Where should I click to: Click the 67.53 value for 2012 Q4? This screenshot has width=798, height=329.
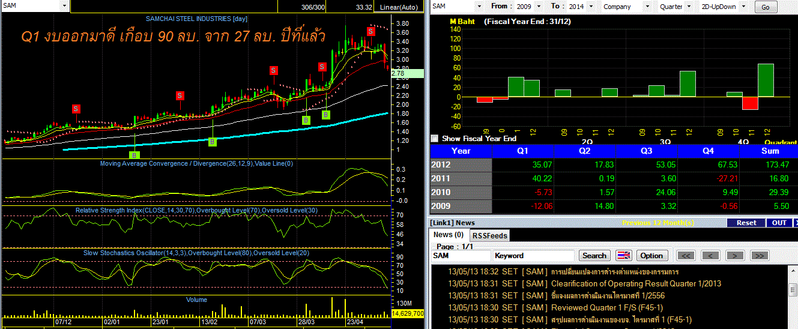pos(727,164)
